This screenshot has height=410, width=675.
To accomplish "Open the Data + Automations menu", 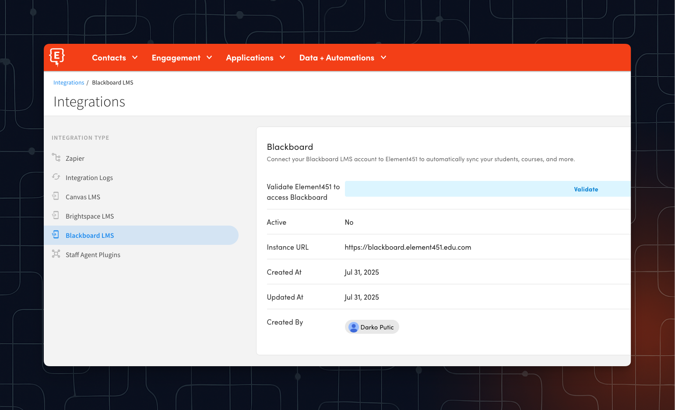I will [343, 57].
